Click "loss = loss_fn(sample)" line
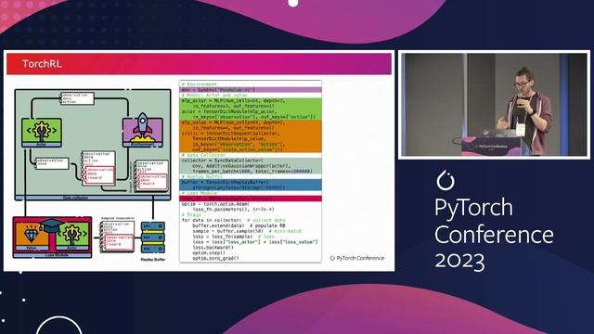 (223, 237)
